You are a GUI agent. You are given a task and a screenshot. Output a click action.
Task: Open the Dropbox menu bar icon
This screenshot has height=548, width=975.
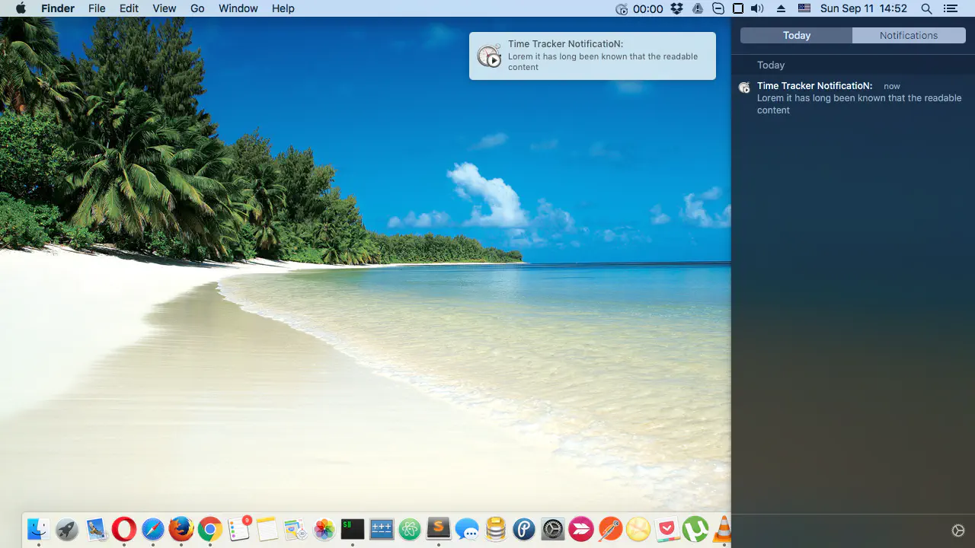(677, 9)
